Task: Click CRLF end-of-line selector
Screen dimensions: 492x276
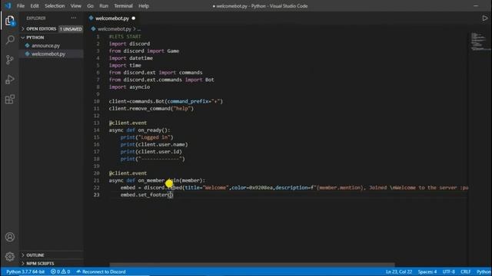Action: click(466, 271)
